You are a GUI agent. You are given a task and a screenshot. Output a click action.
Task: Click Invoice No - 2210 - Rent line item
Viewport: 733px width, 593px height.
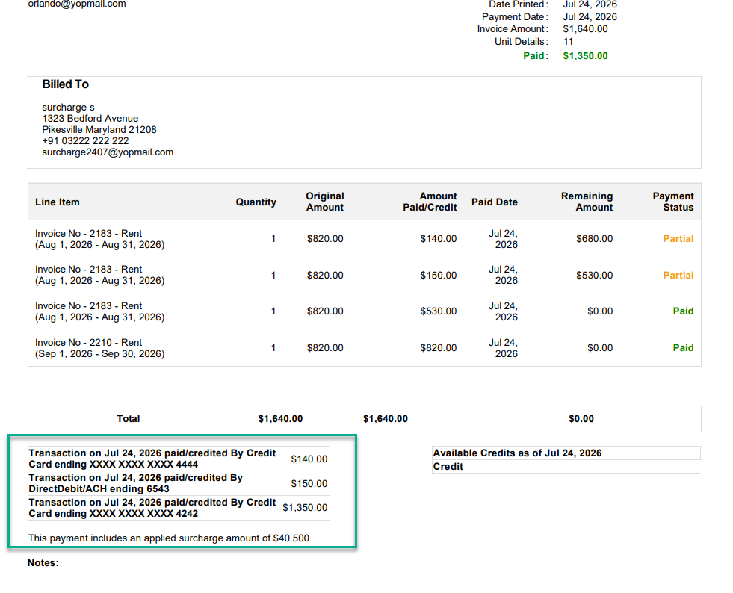99,348
